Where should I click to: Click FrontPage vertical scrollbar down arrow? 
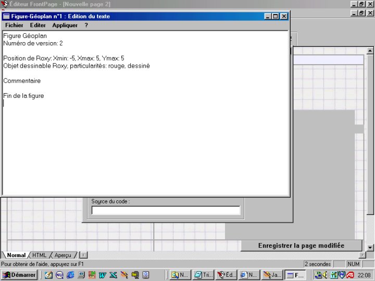pos(370,248)
